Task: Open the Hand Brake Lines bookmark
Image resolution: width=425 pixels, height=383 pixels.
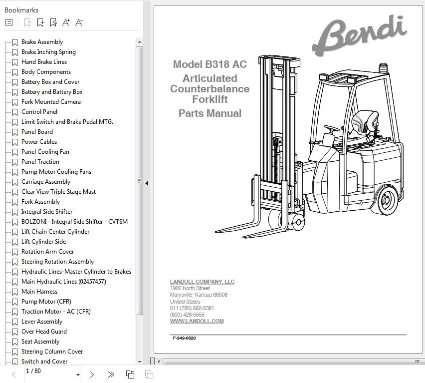Action: (44, 62)
